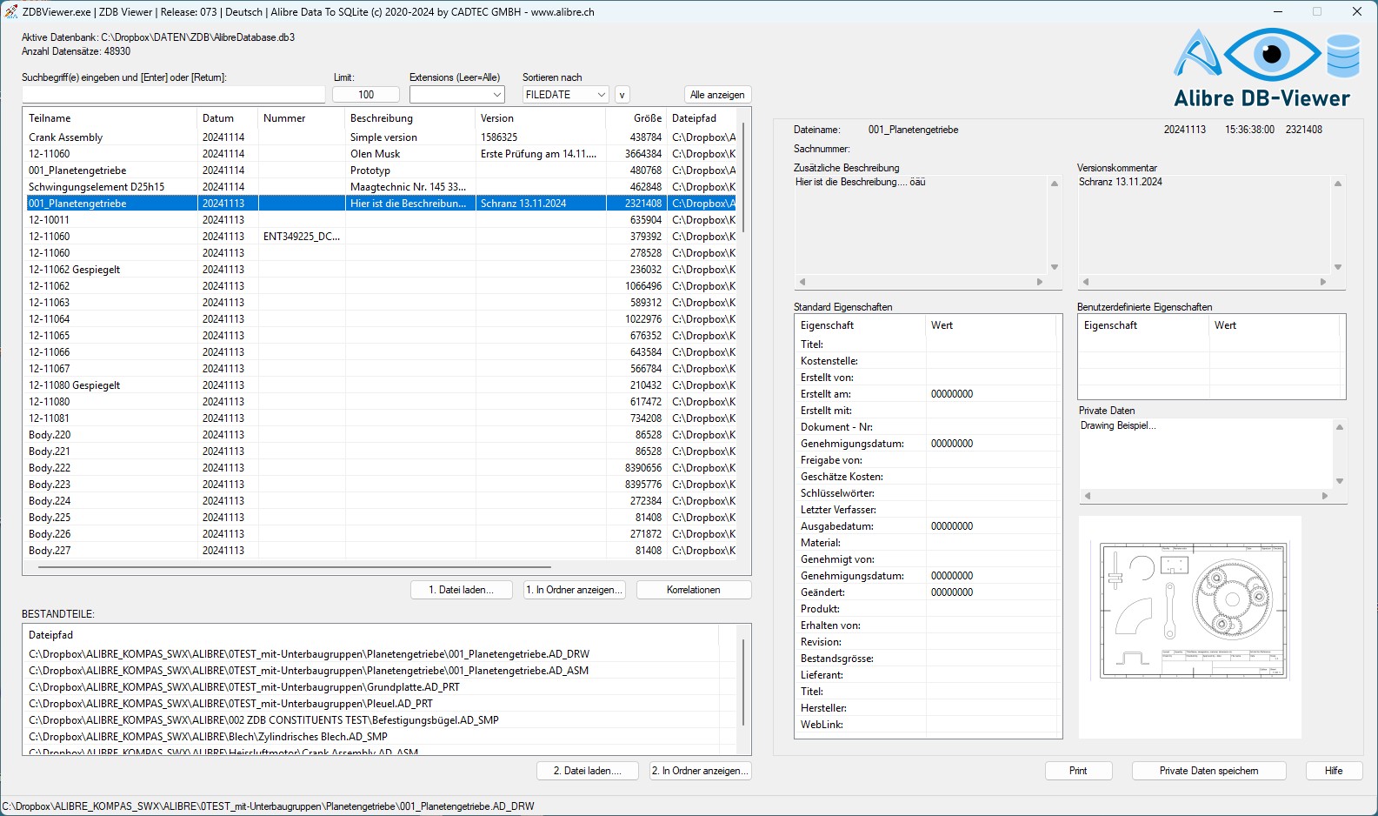This screenshot has height=816, width=1378.
Task: Click the Material: property row
Action: point(926,543)
